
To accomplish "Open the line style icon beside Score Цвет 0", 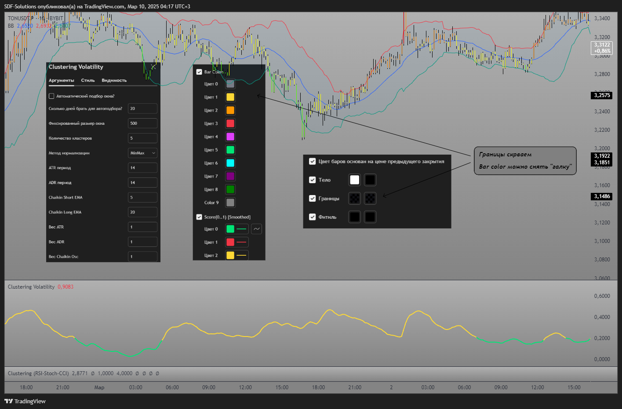I will point(256,229).
